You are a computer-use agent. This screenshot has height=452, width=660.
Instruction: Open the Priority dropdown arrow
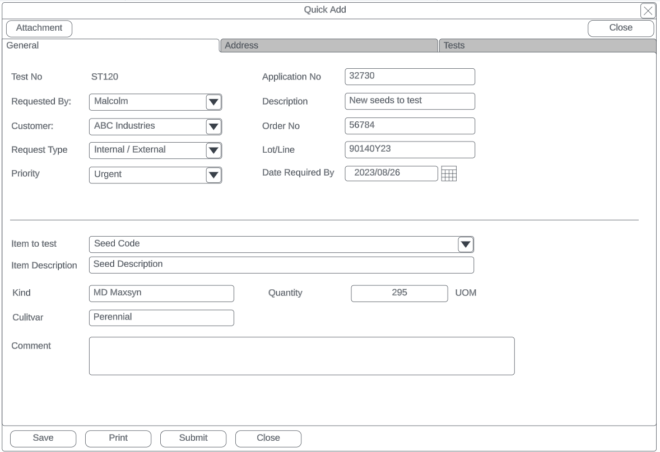click(x=213, y=175)
